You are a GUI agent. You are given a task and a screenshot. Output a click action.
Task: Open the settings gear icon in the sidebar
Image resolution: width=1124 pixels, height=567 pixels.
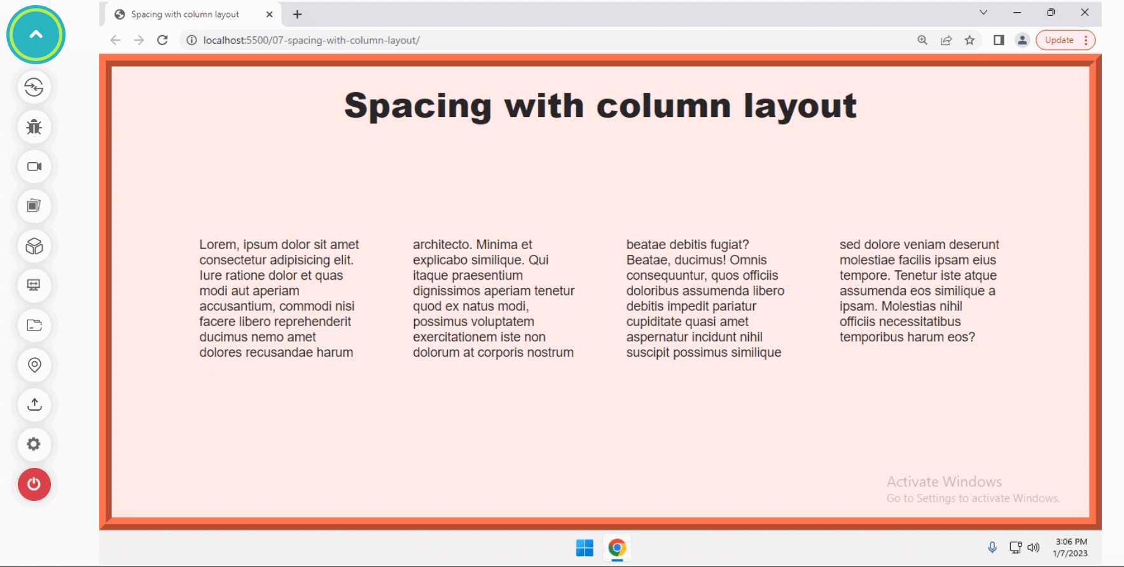[x=34, y=444]
